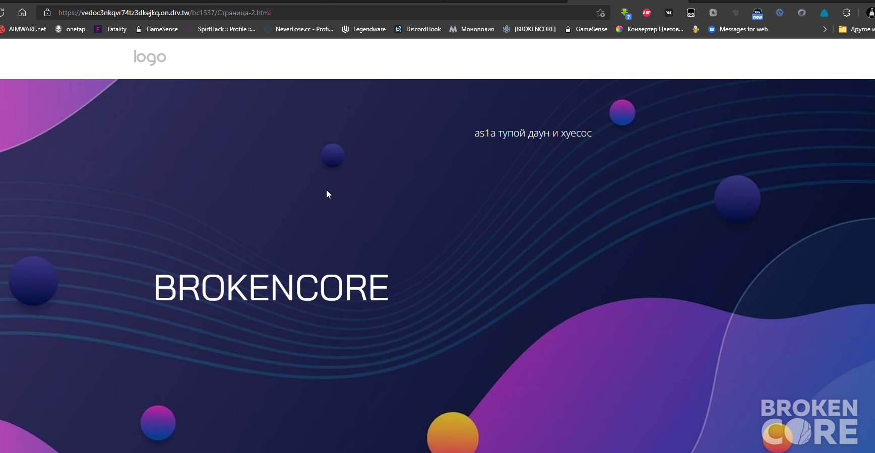
Task: Open the extension with the blue "new" badge
Action: 757,14
